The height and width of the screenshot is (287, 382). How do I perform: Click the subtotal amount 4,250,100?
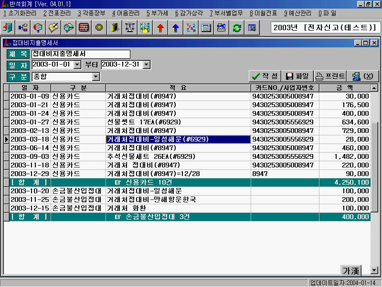tap(345, 182)
